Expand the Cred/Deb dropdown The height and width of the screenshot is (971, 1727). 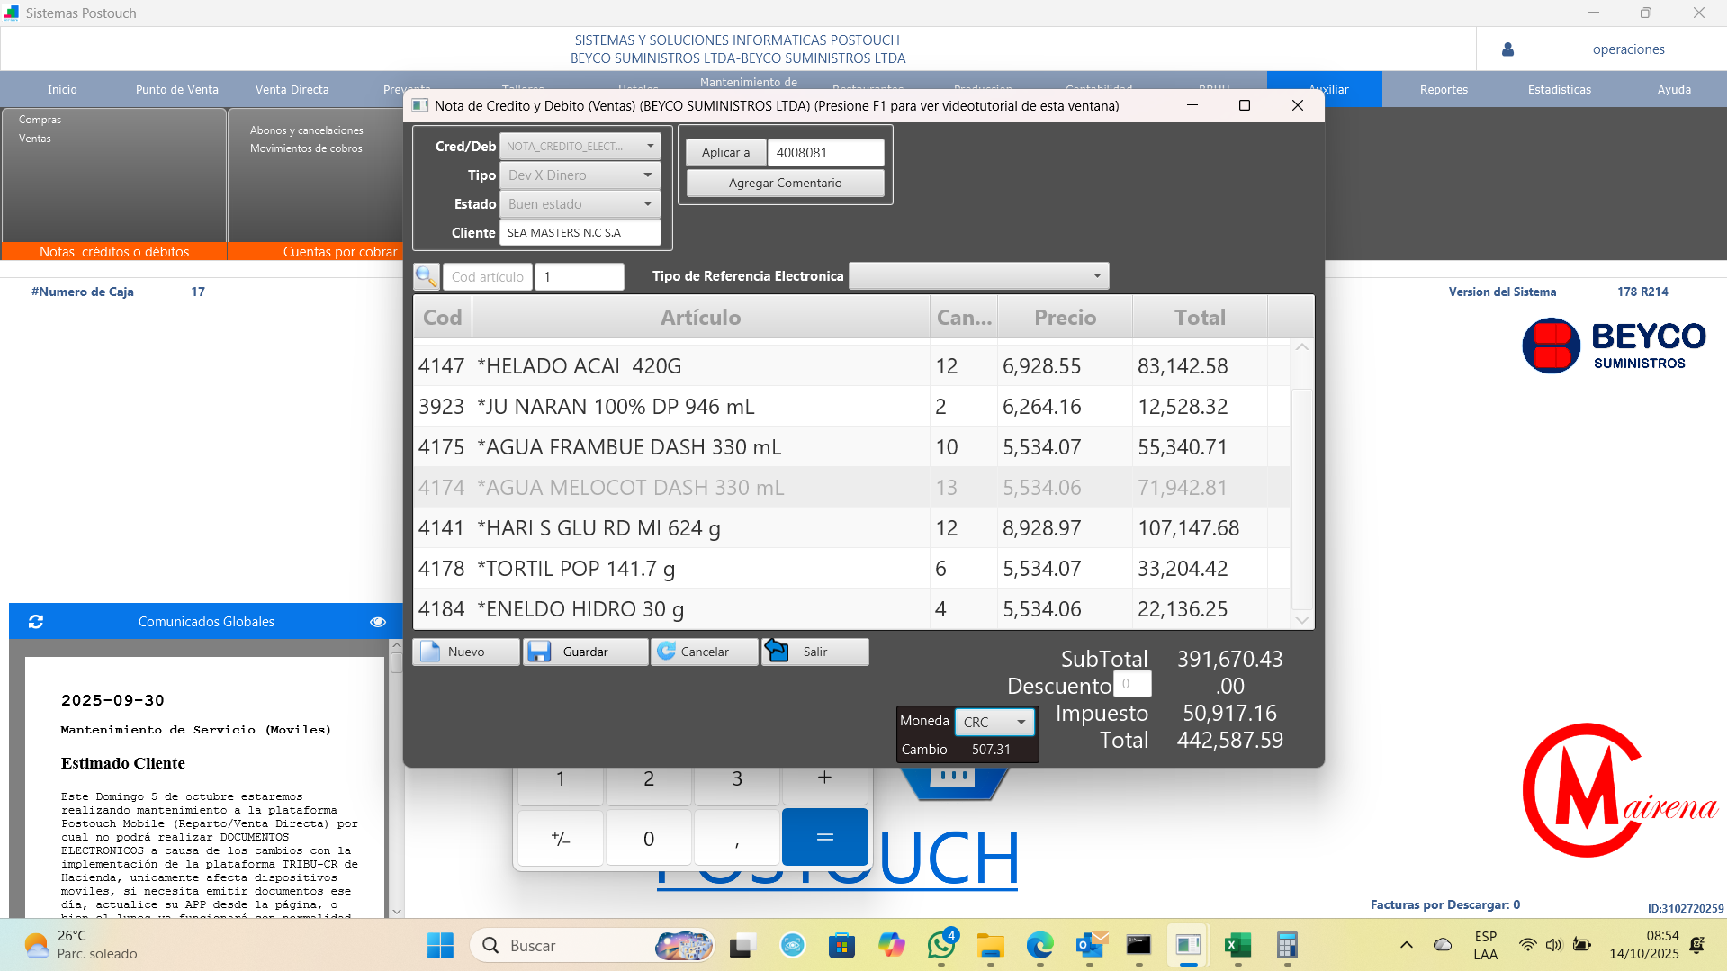(650, 146)
